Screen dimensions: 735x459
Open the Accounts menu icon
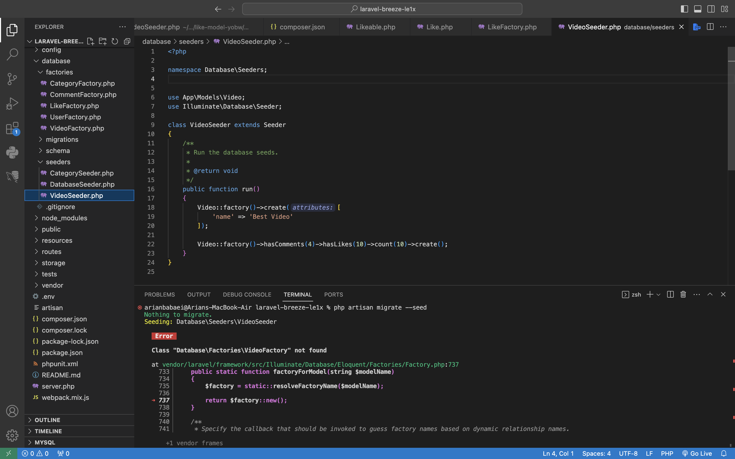(12, 411)
